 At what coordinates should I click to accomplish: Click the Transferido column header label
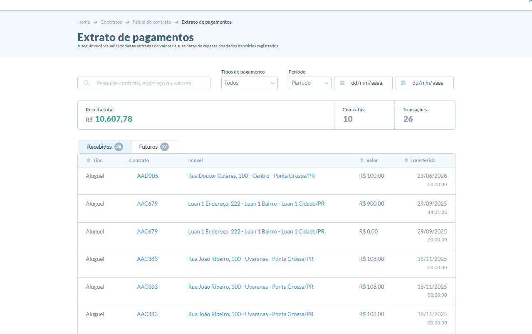click(423, 160)
